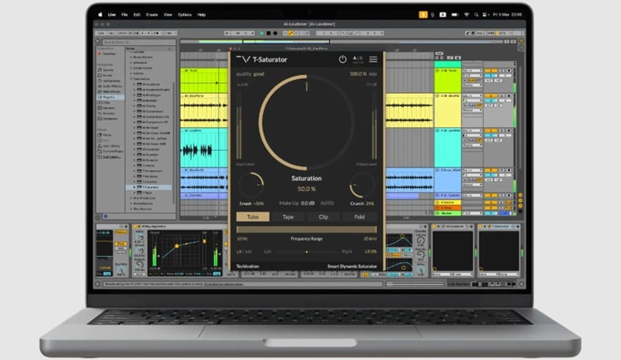Toggle the orange-lit control bar button
Viewport: 621px width, 360px height.
click(x=290, y=33)
